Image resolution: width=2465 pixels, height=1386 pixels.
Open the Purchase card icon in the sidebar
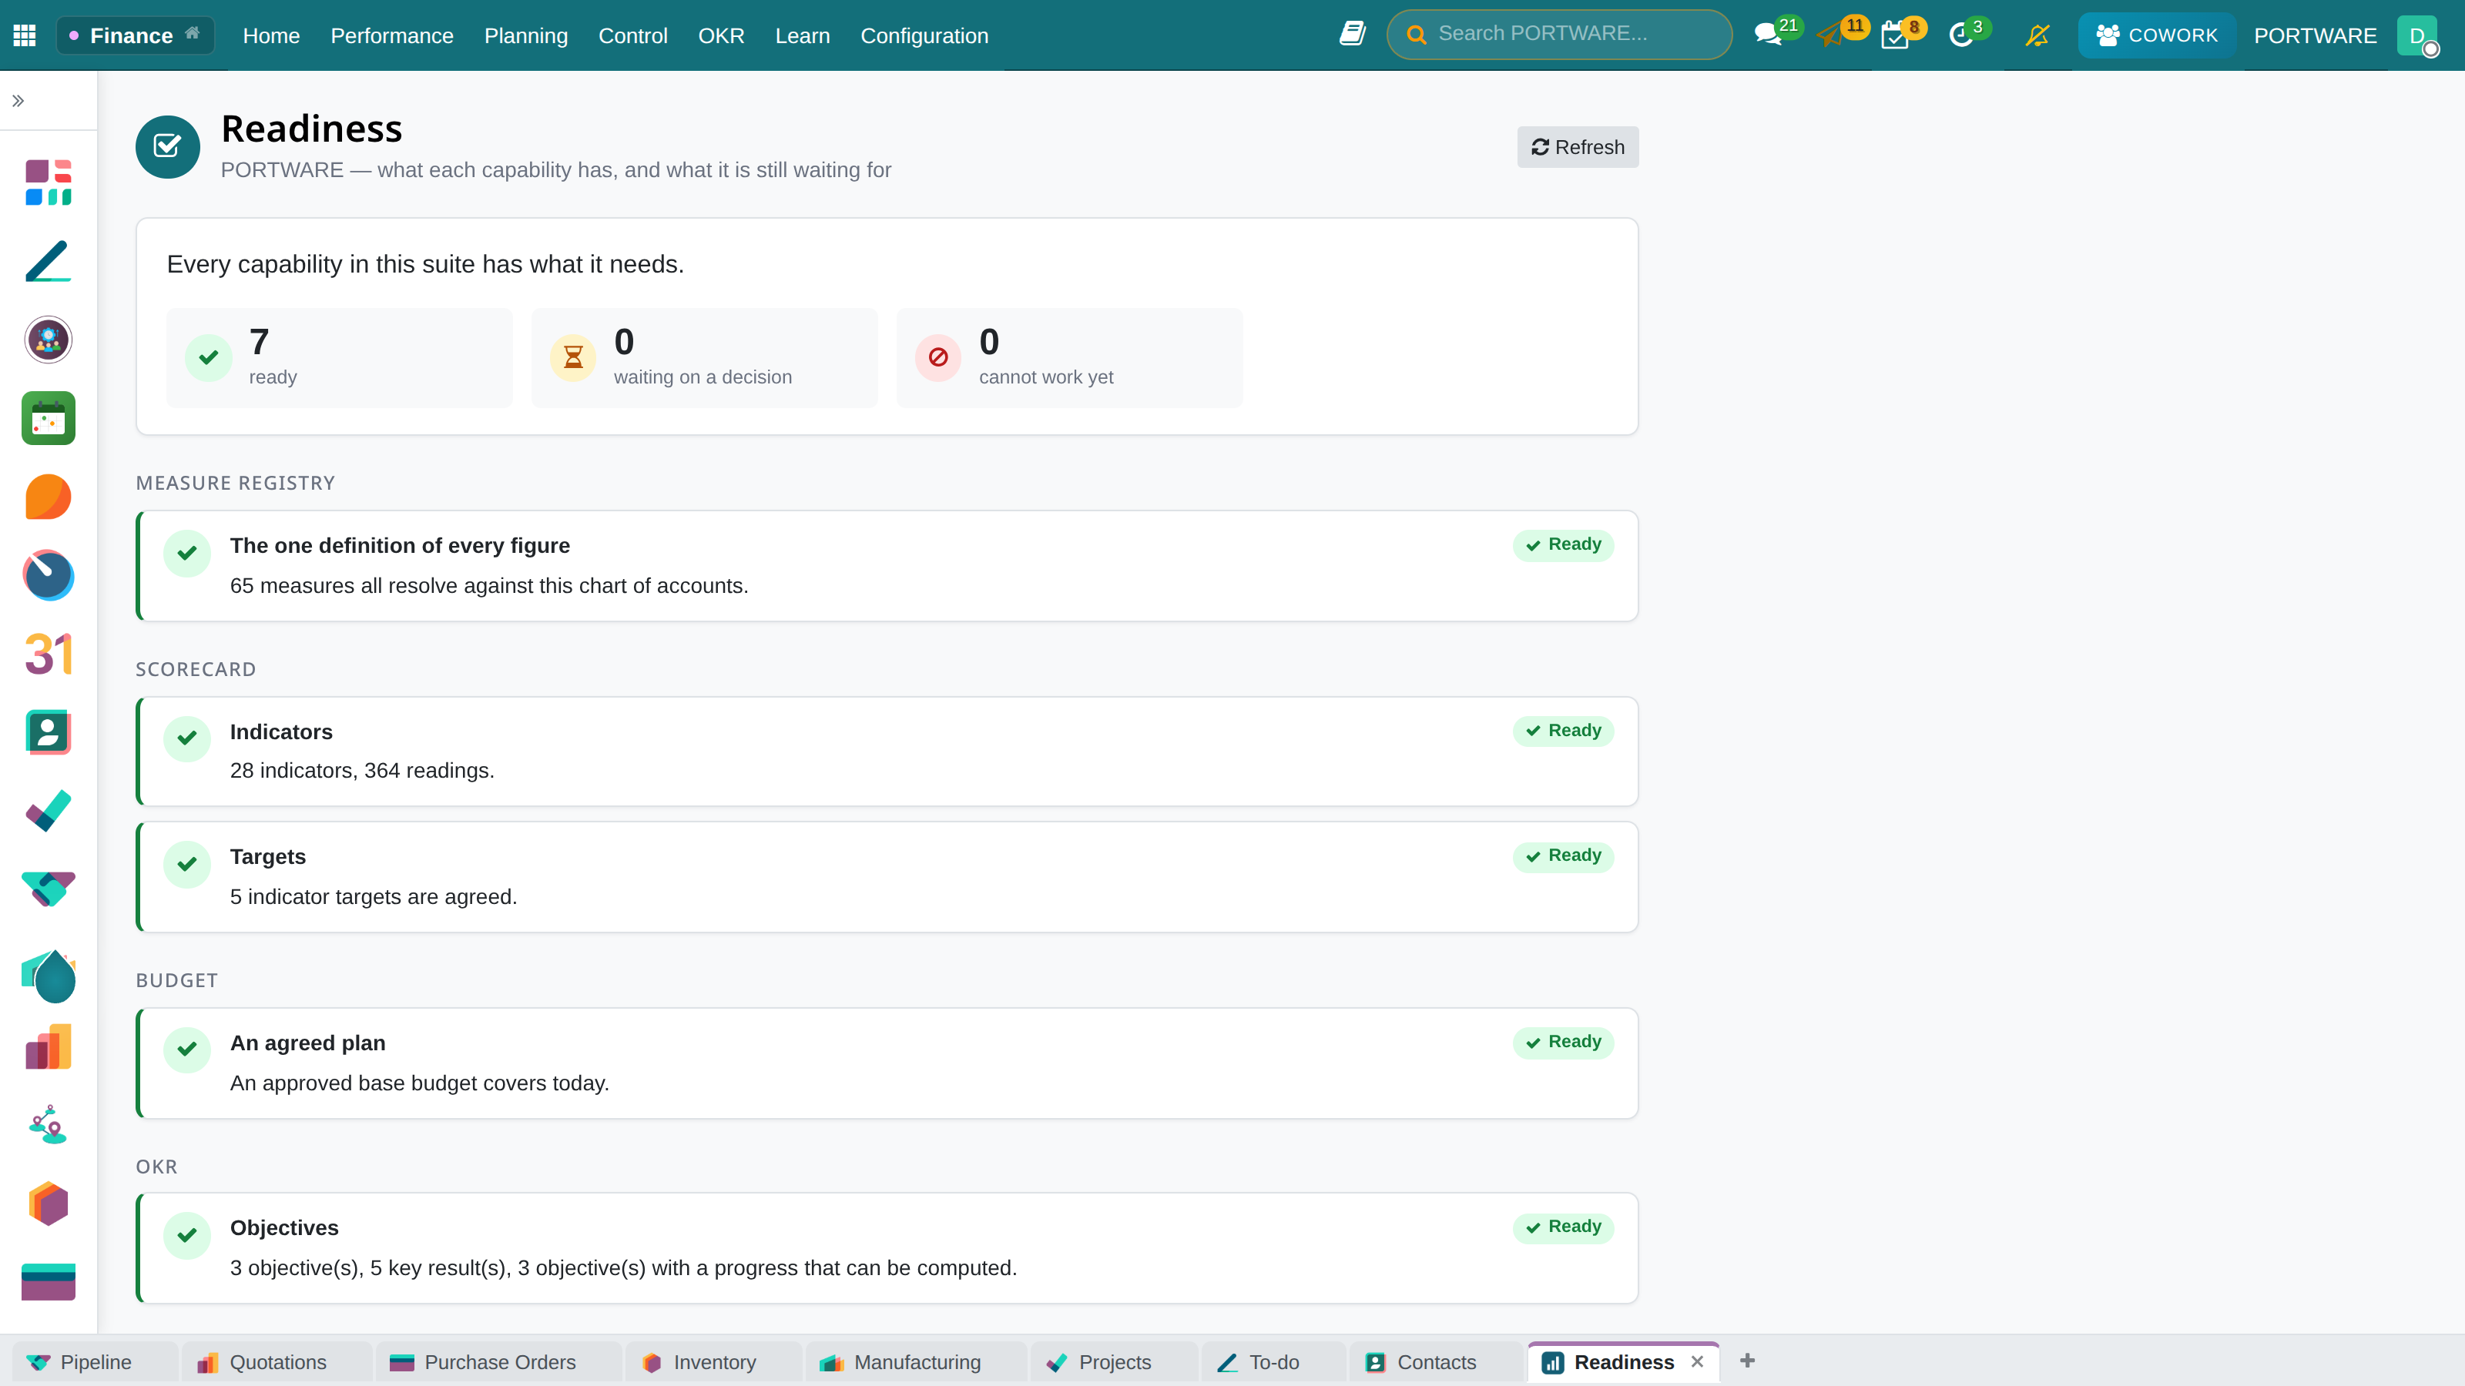[48, 1282]
